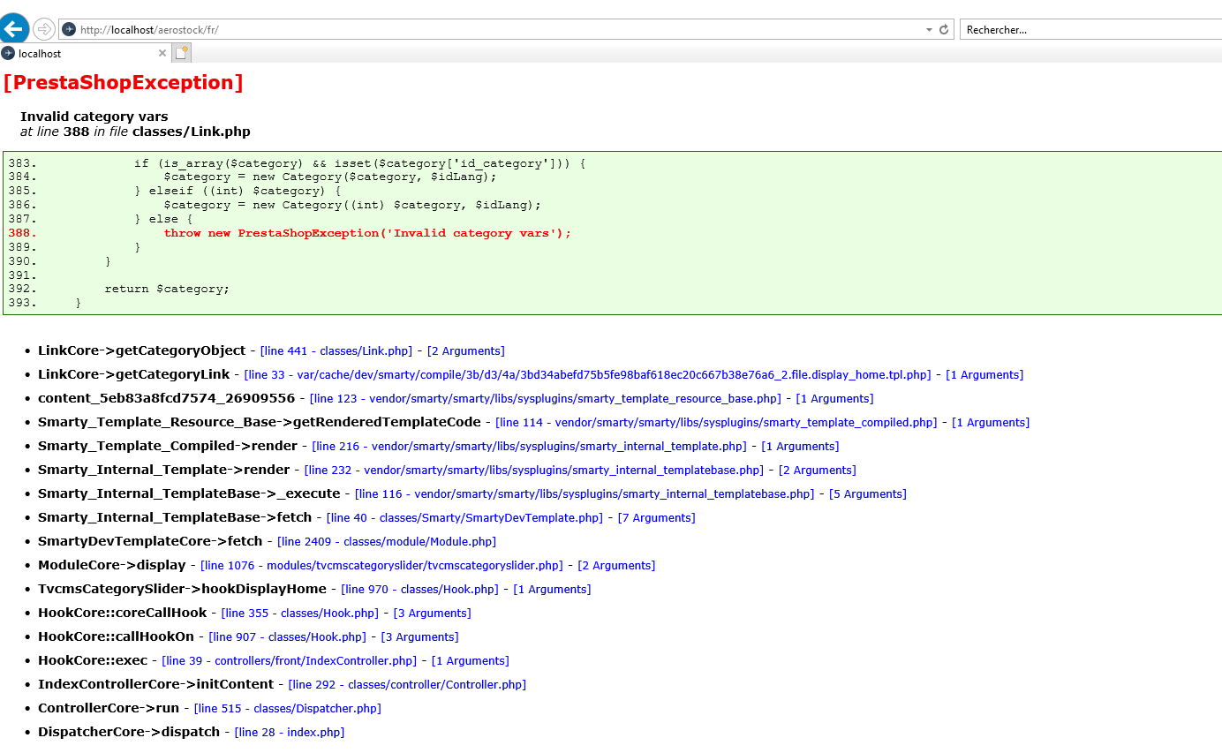Click the site favicon in the address bar
Viewport: 1222px width, 753px height.
pos(69,29)
